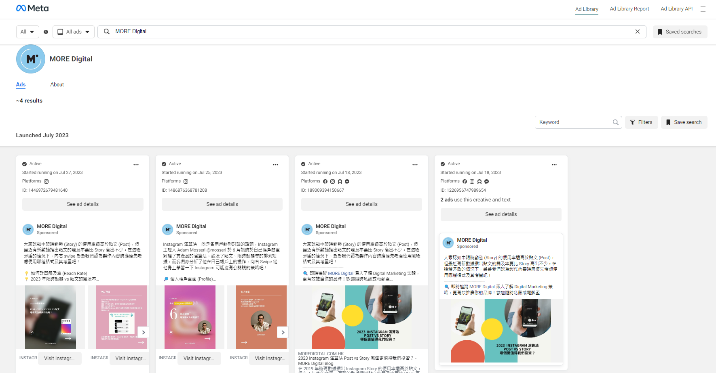
Task: See ad details for ad 1486876368781208
Action: pyautogui.click(x=222, y=204)
